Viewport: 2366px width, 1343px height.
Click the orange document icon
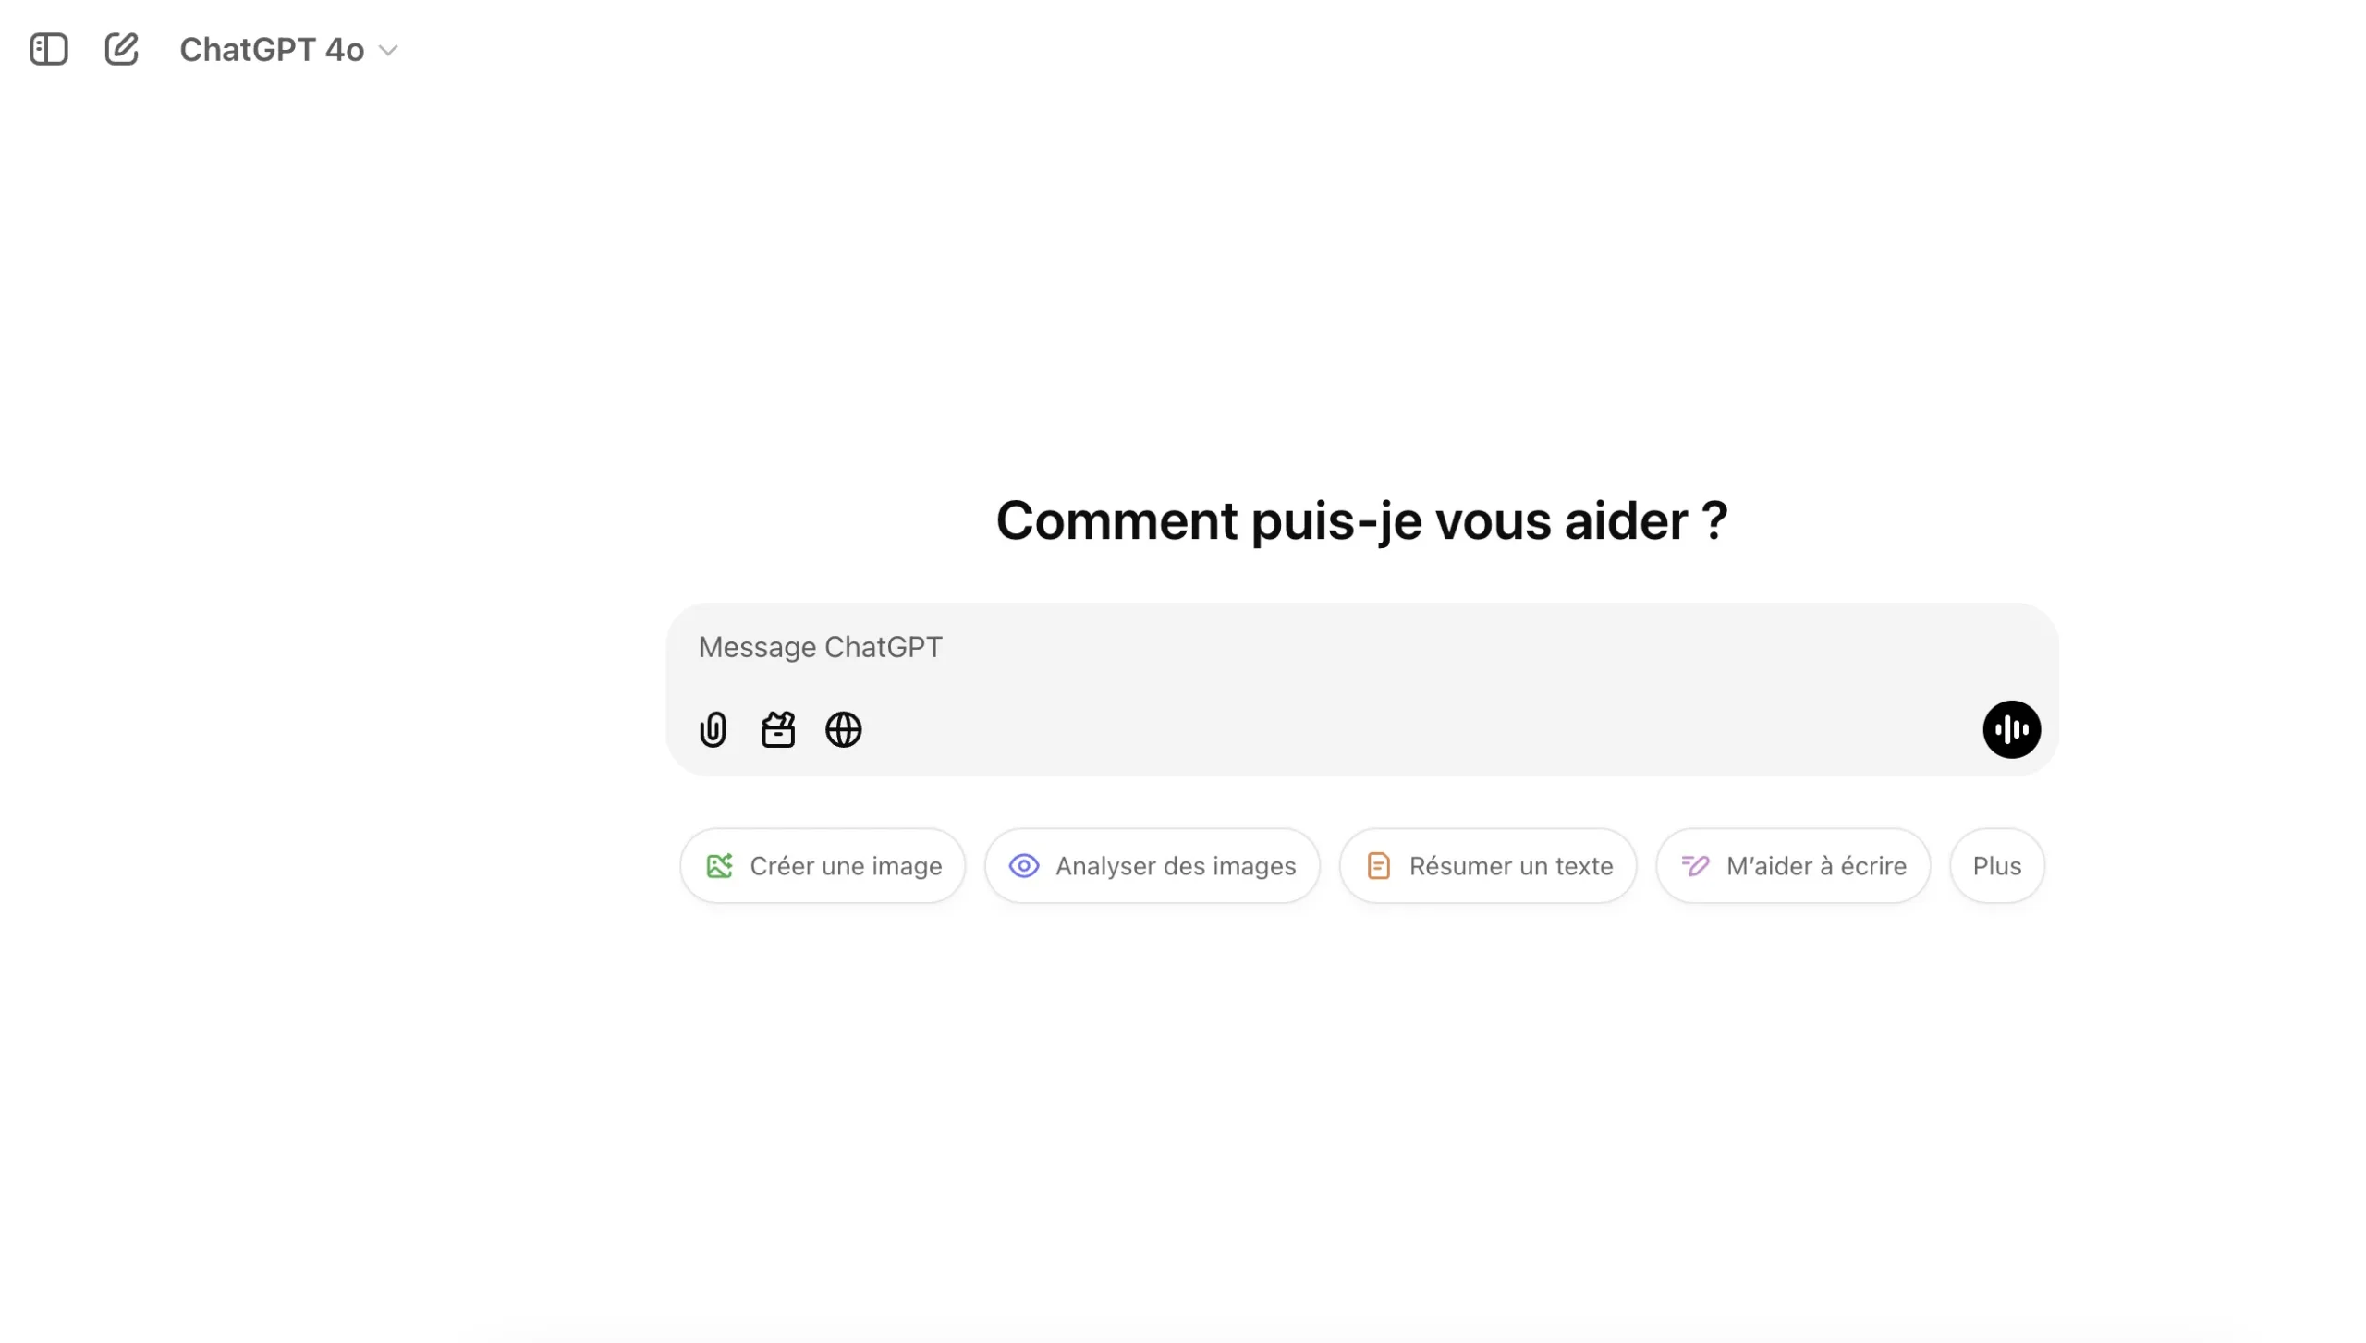click(x=1378, y=866)
